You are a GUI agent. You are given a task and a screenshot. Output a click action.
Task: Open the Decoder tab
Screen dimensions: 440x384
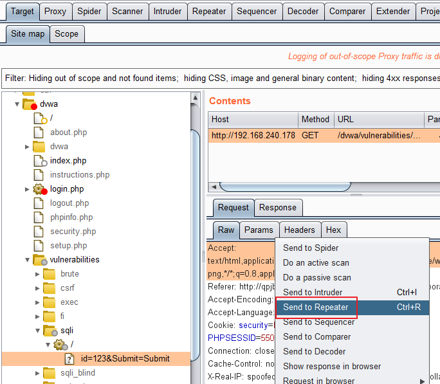tap(303, 12)
